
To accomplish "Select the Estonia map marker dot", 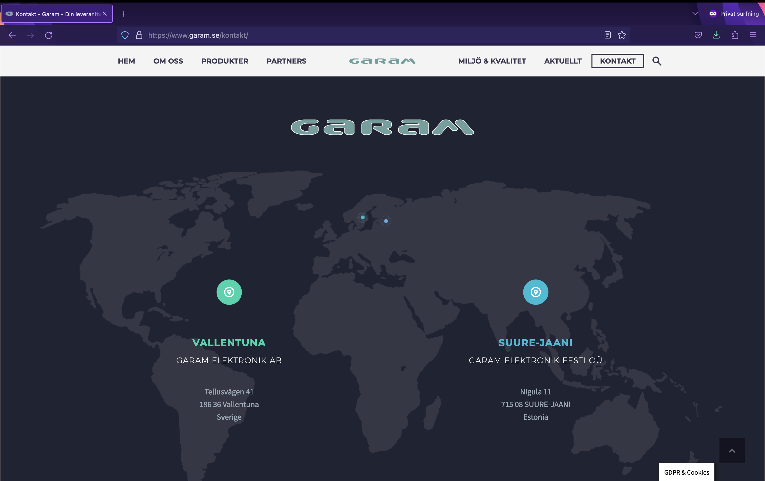I will pos(386,221).
